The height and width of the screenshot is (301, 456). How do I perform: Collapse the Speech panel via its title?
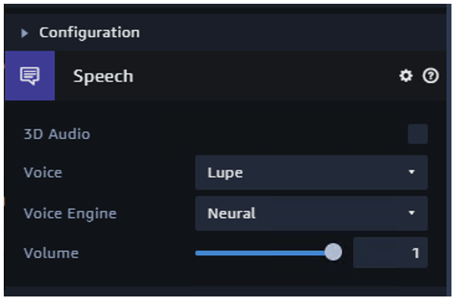(104, 76)
